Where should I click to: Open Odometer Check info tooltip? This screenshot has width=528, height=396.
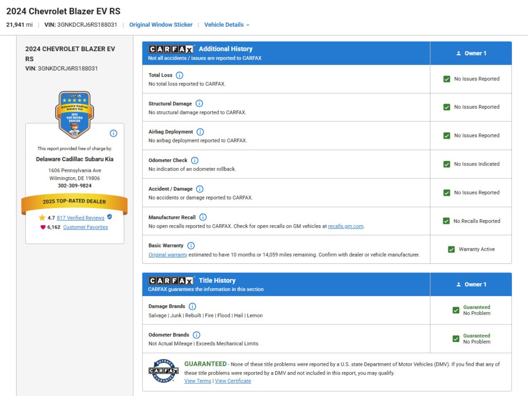pyautogui.click(x=195, y=160)
